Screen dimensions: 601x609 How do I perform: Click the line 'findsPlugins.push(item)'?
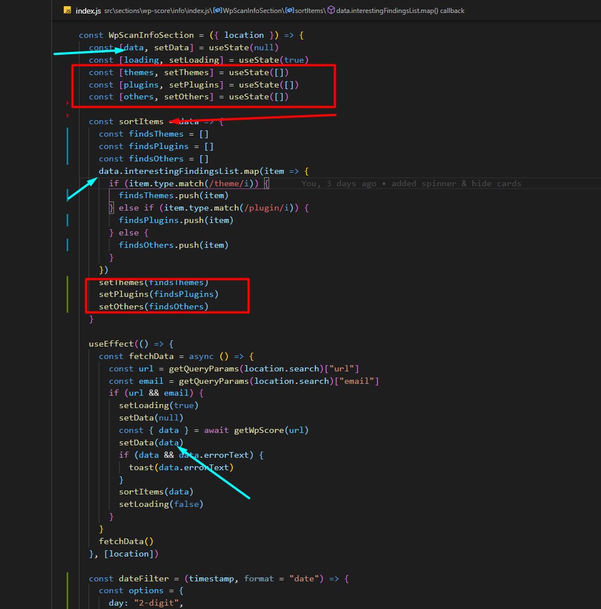pos(176,221)
